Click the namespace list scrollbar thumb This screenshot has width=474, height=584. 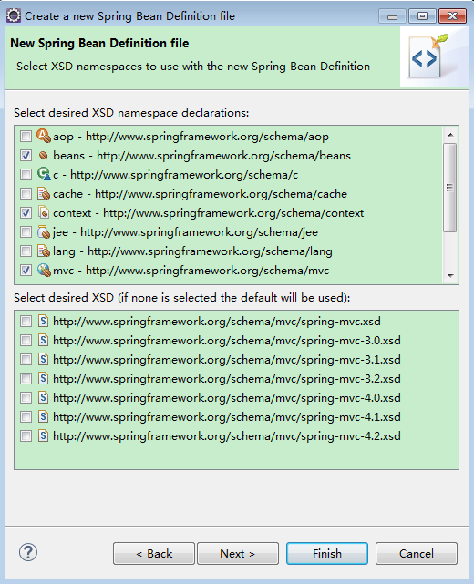point(450,188)
